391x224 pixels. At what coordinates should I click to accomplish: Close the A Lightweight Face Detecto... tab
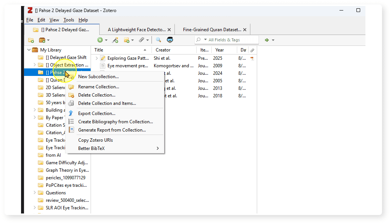click(169, 30)
